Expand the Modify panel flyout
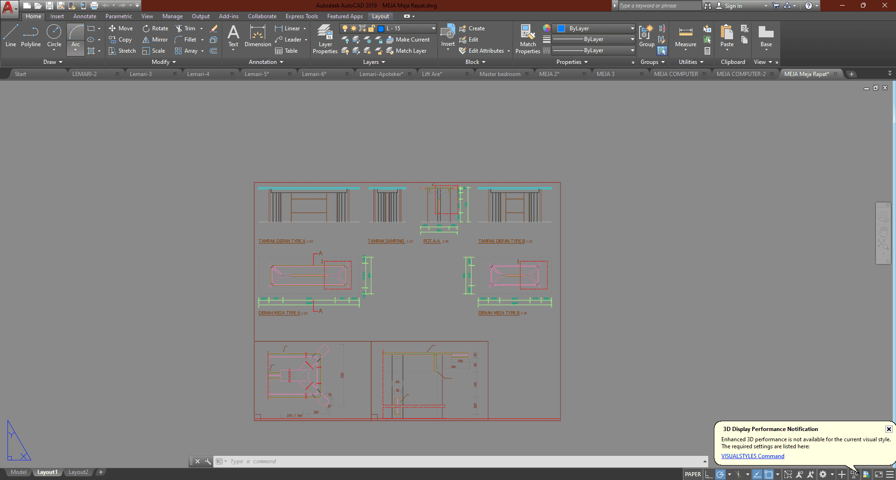This screenshot has width=896, height=480. (163, 62)
